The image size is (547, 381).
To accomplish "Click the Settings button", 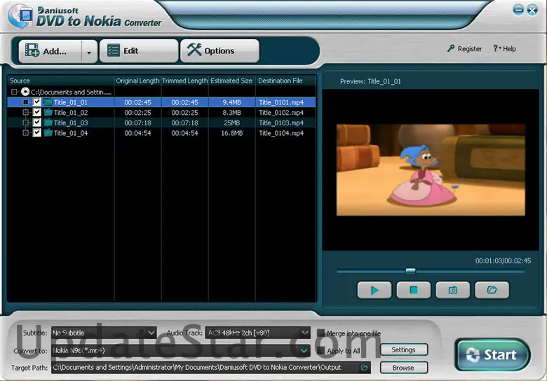I will pos(404,349).
